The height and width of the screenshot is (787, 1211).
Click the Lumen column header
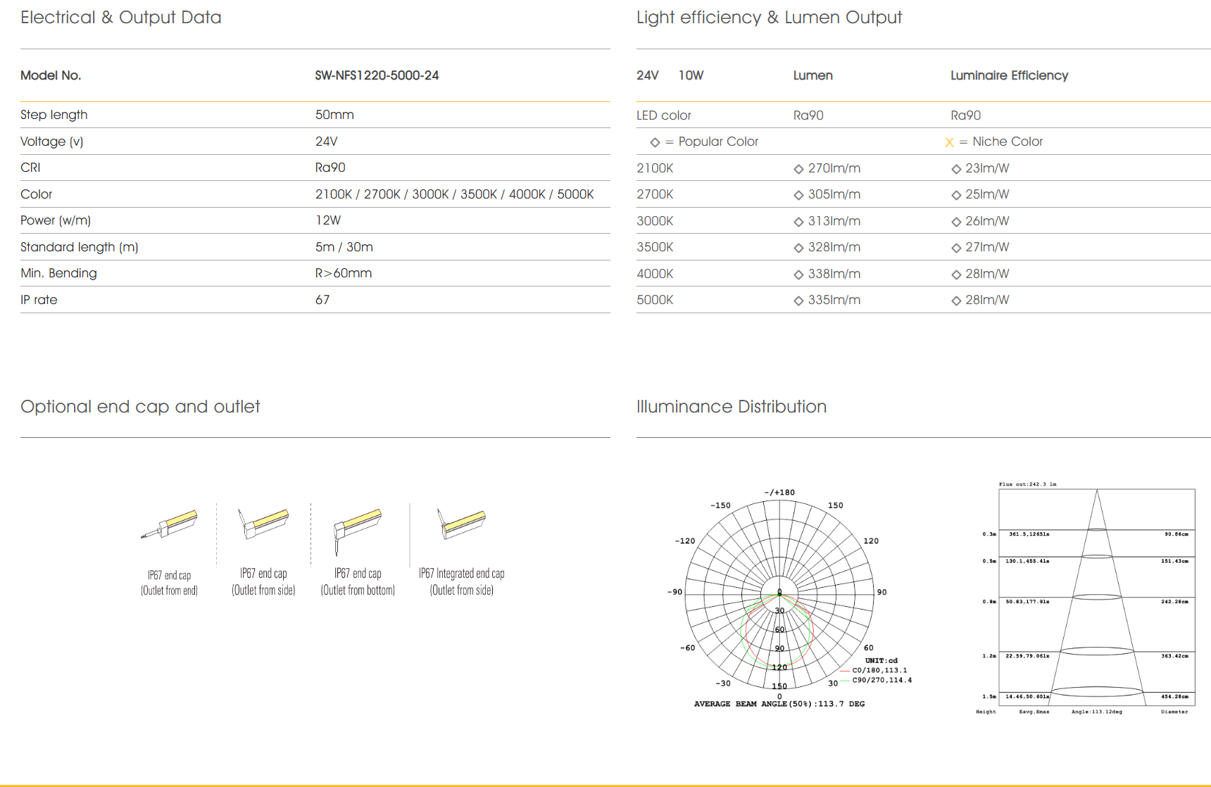point(812,75)
